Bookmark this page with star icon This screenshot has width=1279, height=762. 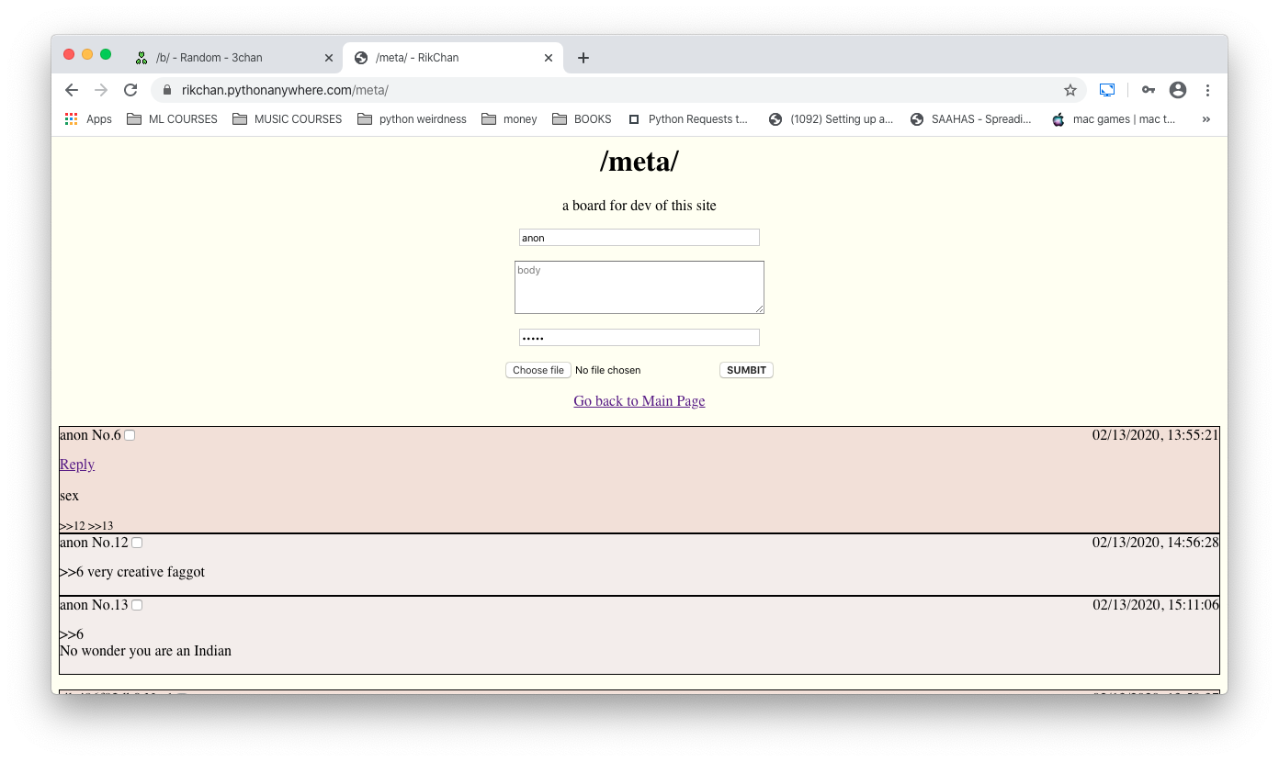(x=1070, y=90)
